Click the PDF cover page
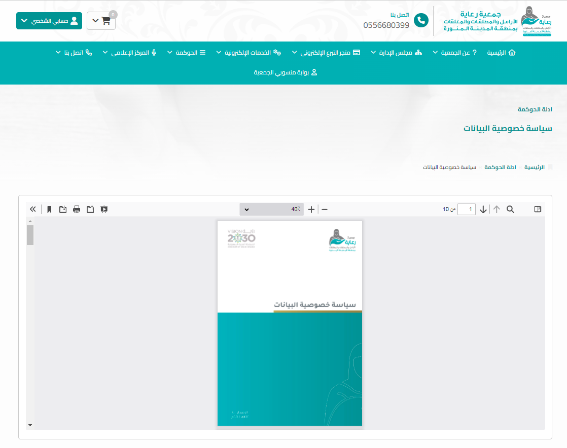 290,323
